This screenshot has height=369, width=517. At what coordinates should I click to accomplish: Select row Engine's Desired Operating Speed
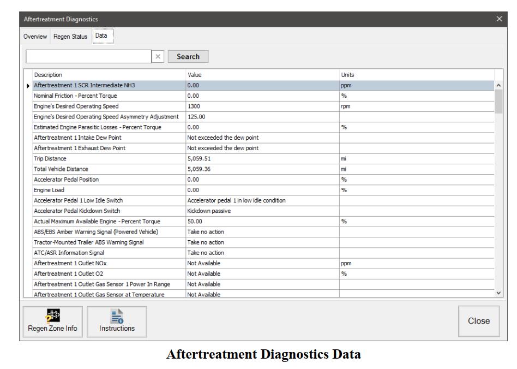point(263,106)
